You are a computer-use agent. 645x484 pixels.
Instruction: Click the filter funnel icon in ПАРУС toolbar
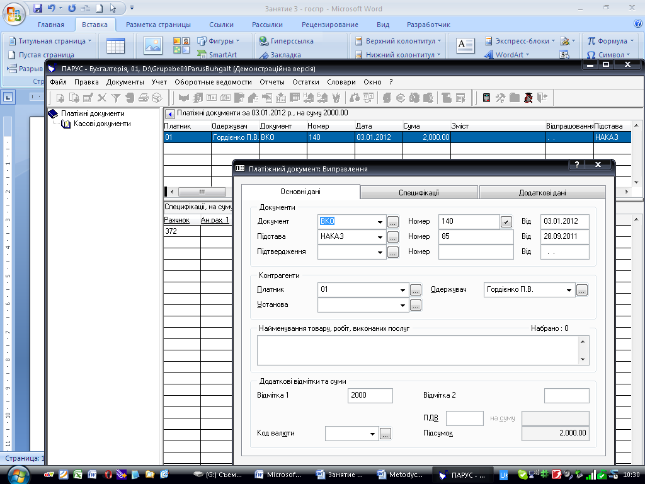coord(116,98)
